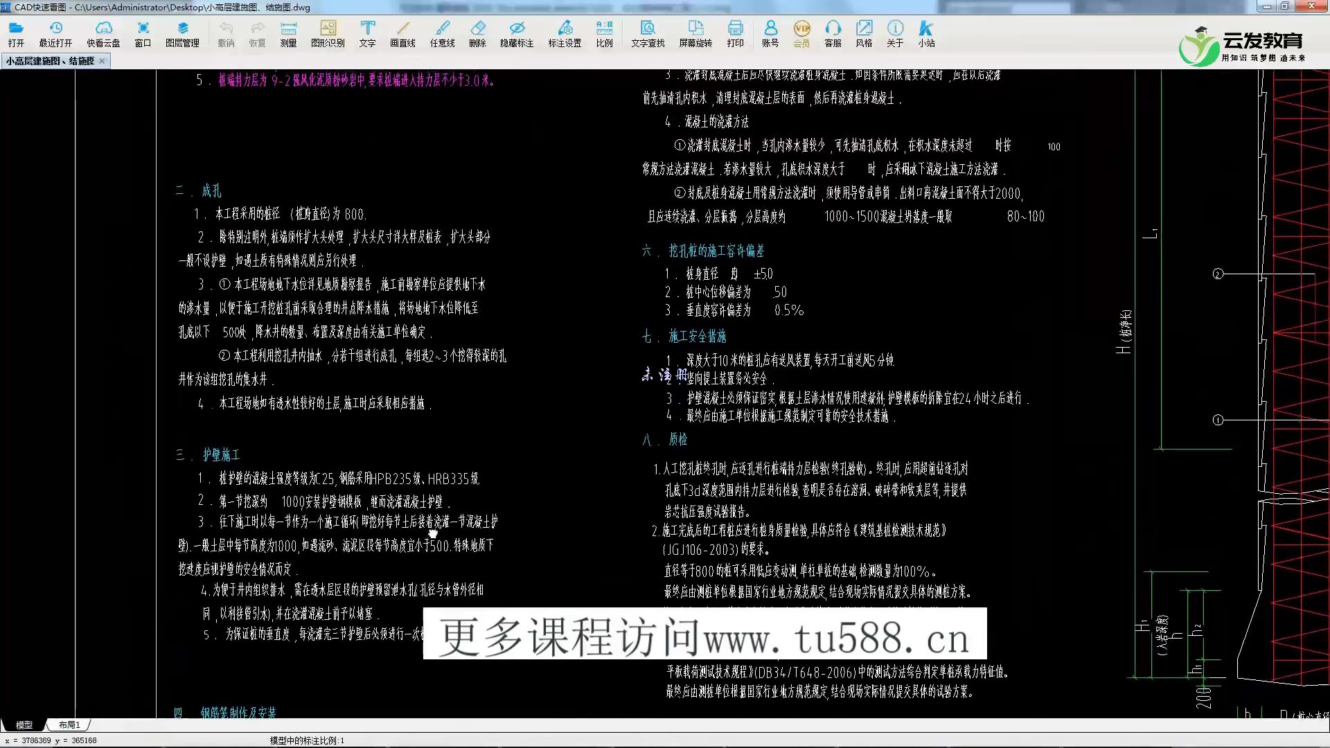
Task: Open the 风格 style switcher
Action: [x=864, y=33]
